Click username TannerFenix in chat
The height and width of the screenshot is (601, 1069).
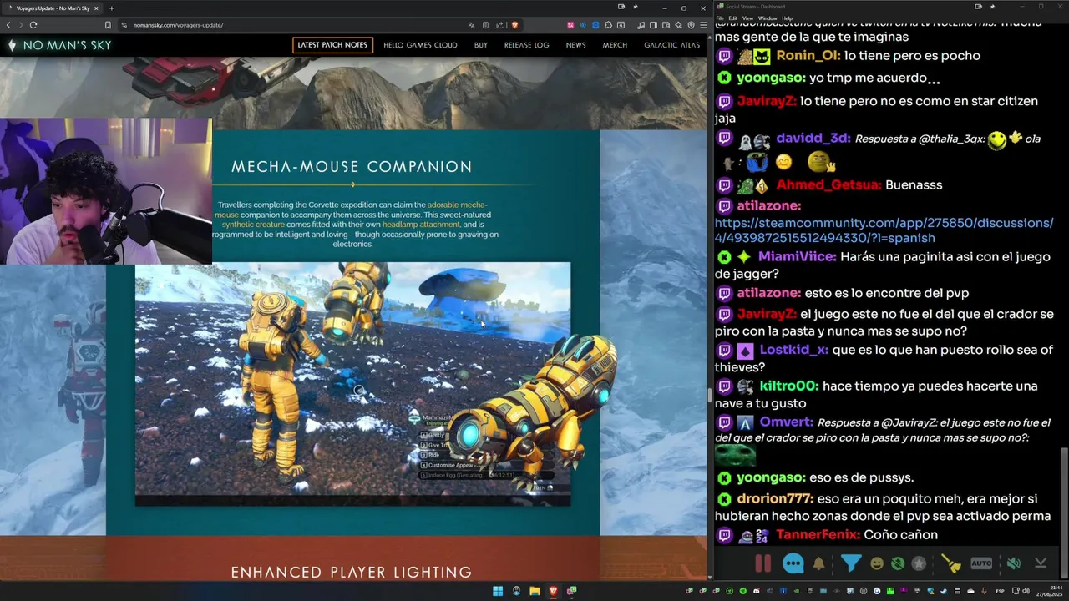tap(818, 534)
